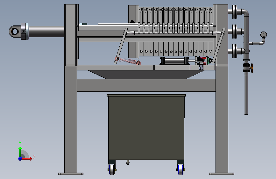
Task: Click the "X" label of the coordinate triad
Action: tap(34, 157)
